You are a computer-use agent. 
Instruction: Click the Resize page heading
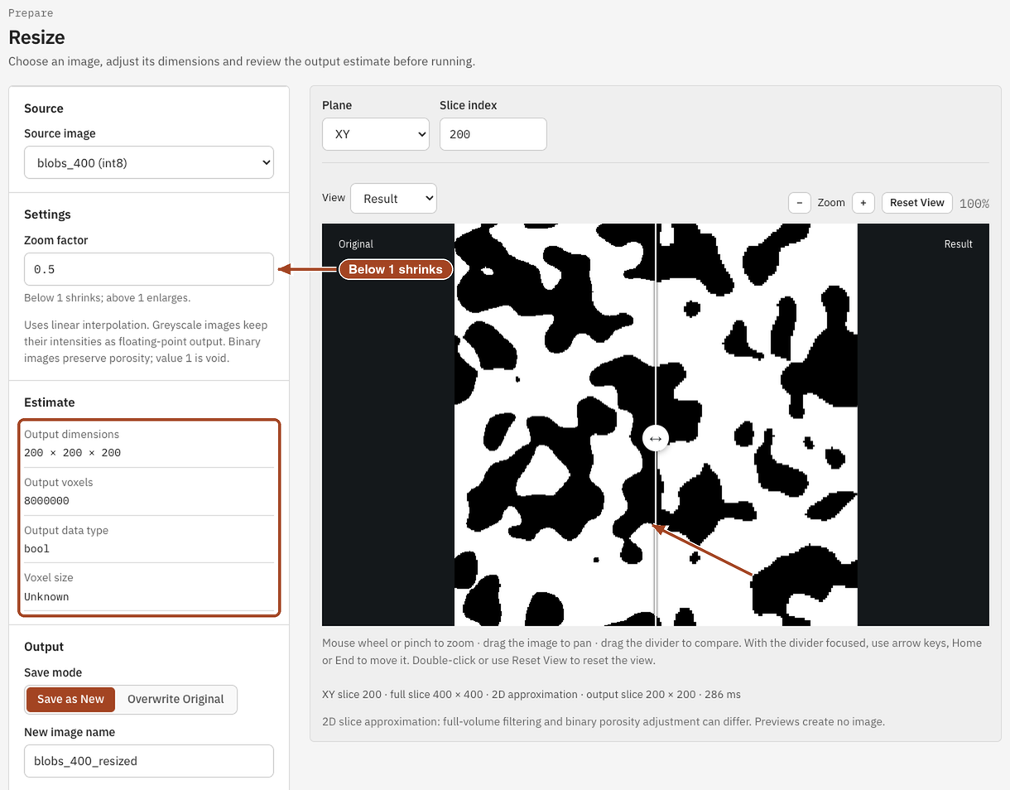(36, 37)
